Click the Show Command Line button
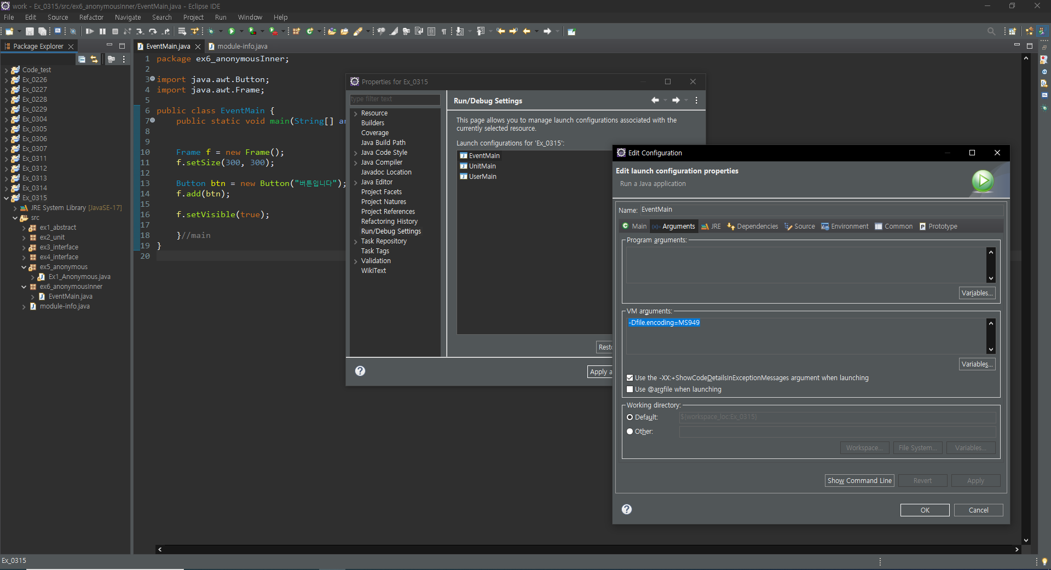This screenshot has height=570, width=1051. click(x=859, y=481)
